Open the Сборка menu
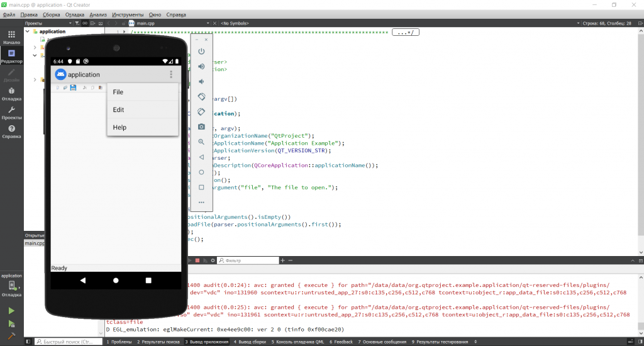This screenshot has width=644, height=346. (52, 14)
